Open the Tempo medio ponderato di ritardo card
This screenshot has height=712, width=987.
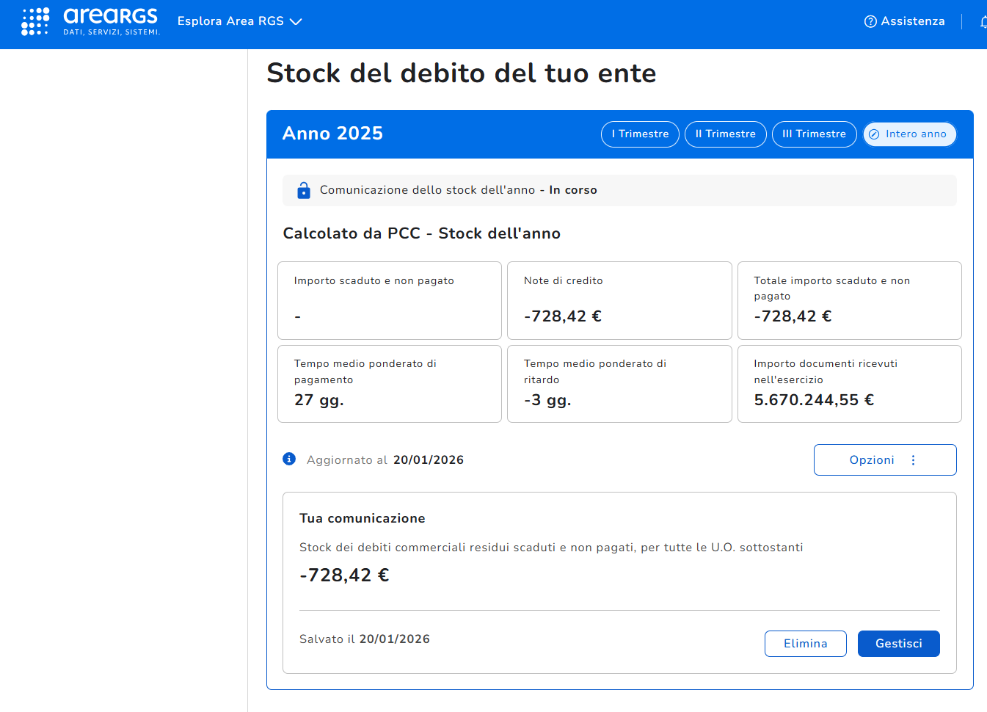(x=619, y=384)
